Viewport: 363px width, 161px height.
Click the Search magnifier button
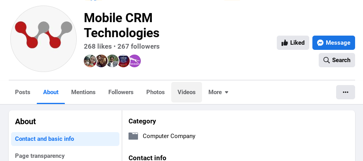tap(337, 60)
